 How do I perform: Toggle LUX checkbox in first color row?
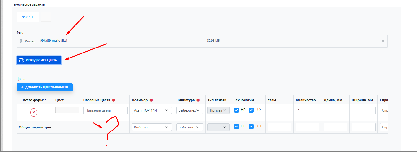point(251,110)
